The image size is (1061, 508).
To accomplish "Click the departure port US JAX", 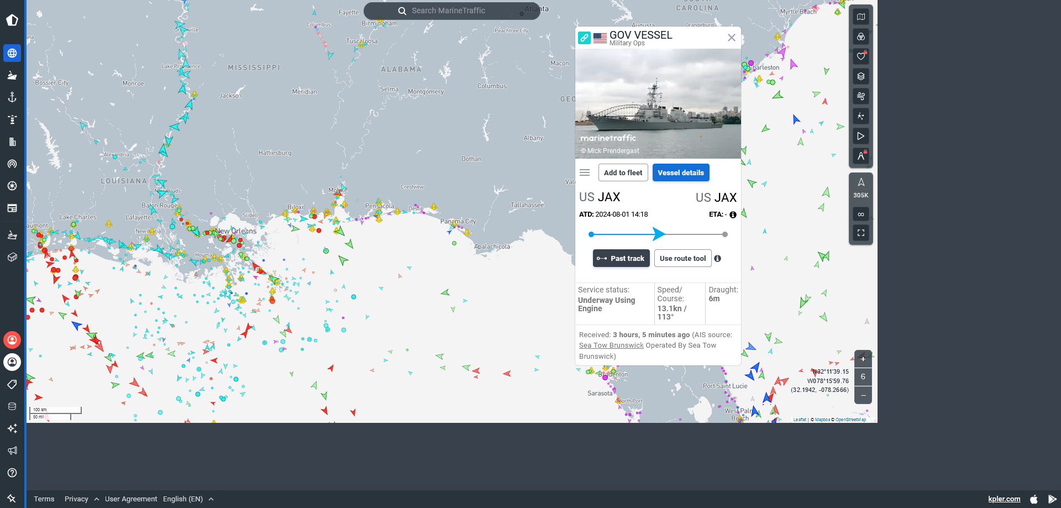I will tap(600, 197).
